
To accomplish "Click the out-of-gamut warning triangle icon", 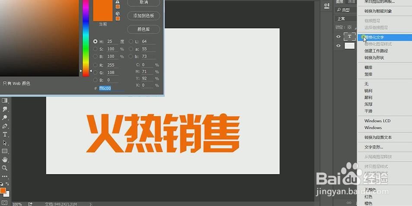I will (x=118, y=2).
